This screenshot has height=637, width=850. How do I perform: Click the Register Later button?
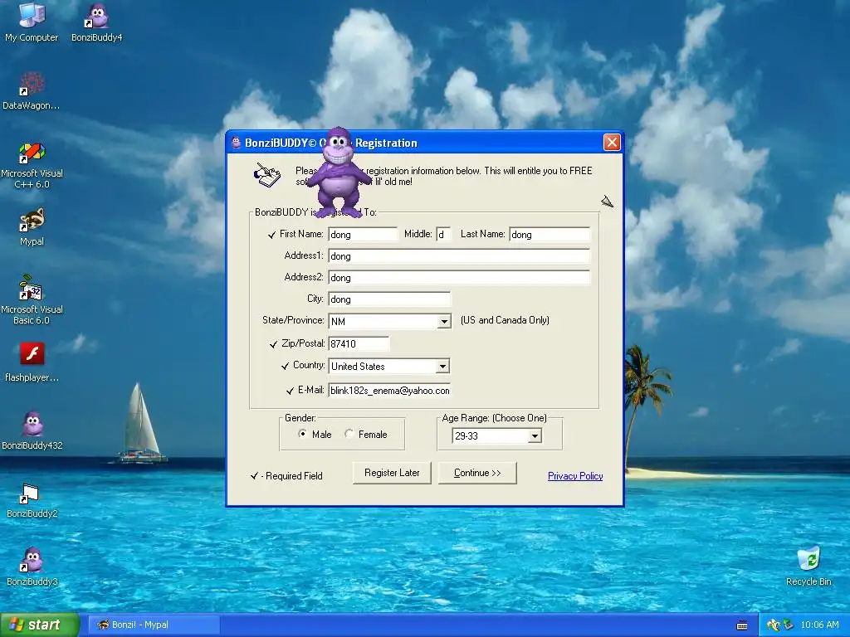392,473
